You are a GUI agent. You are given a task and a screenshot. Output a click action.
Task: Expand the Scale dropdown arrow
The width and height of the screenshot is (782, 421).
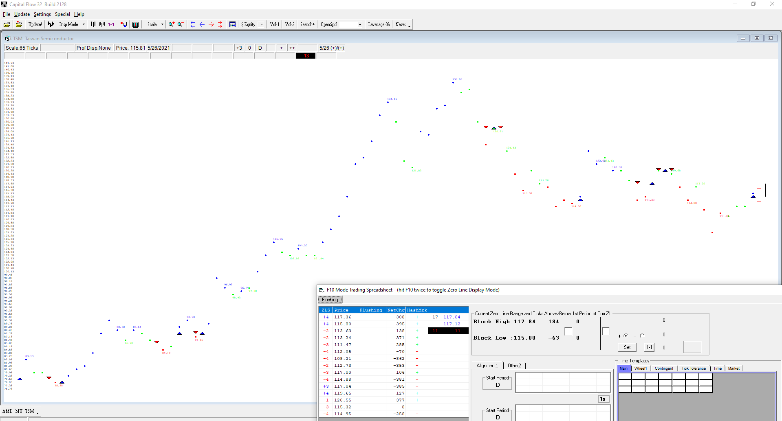click(162, 24)
